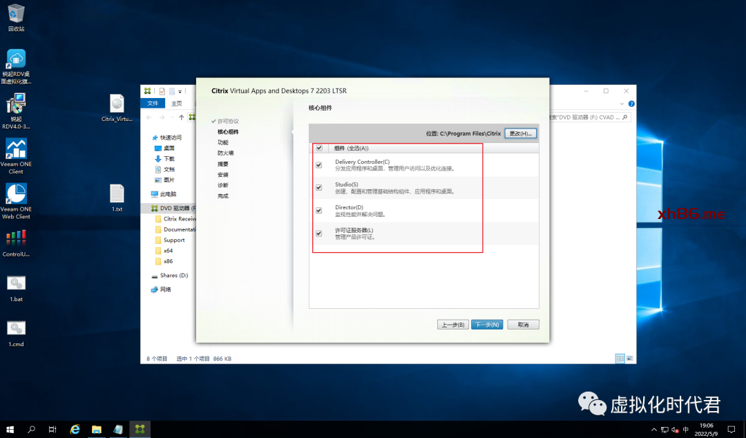Click the Explorer forward arrow button
746x438 pixels.
pyautogui.click(x=162, y=117)
